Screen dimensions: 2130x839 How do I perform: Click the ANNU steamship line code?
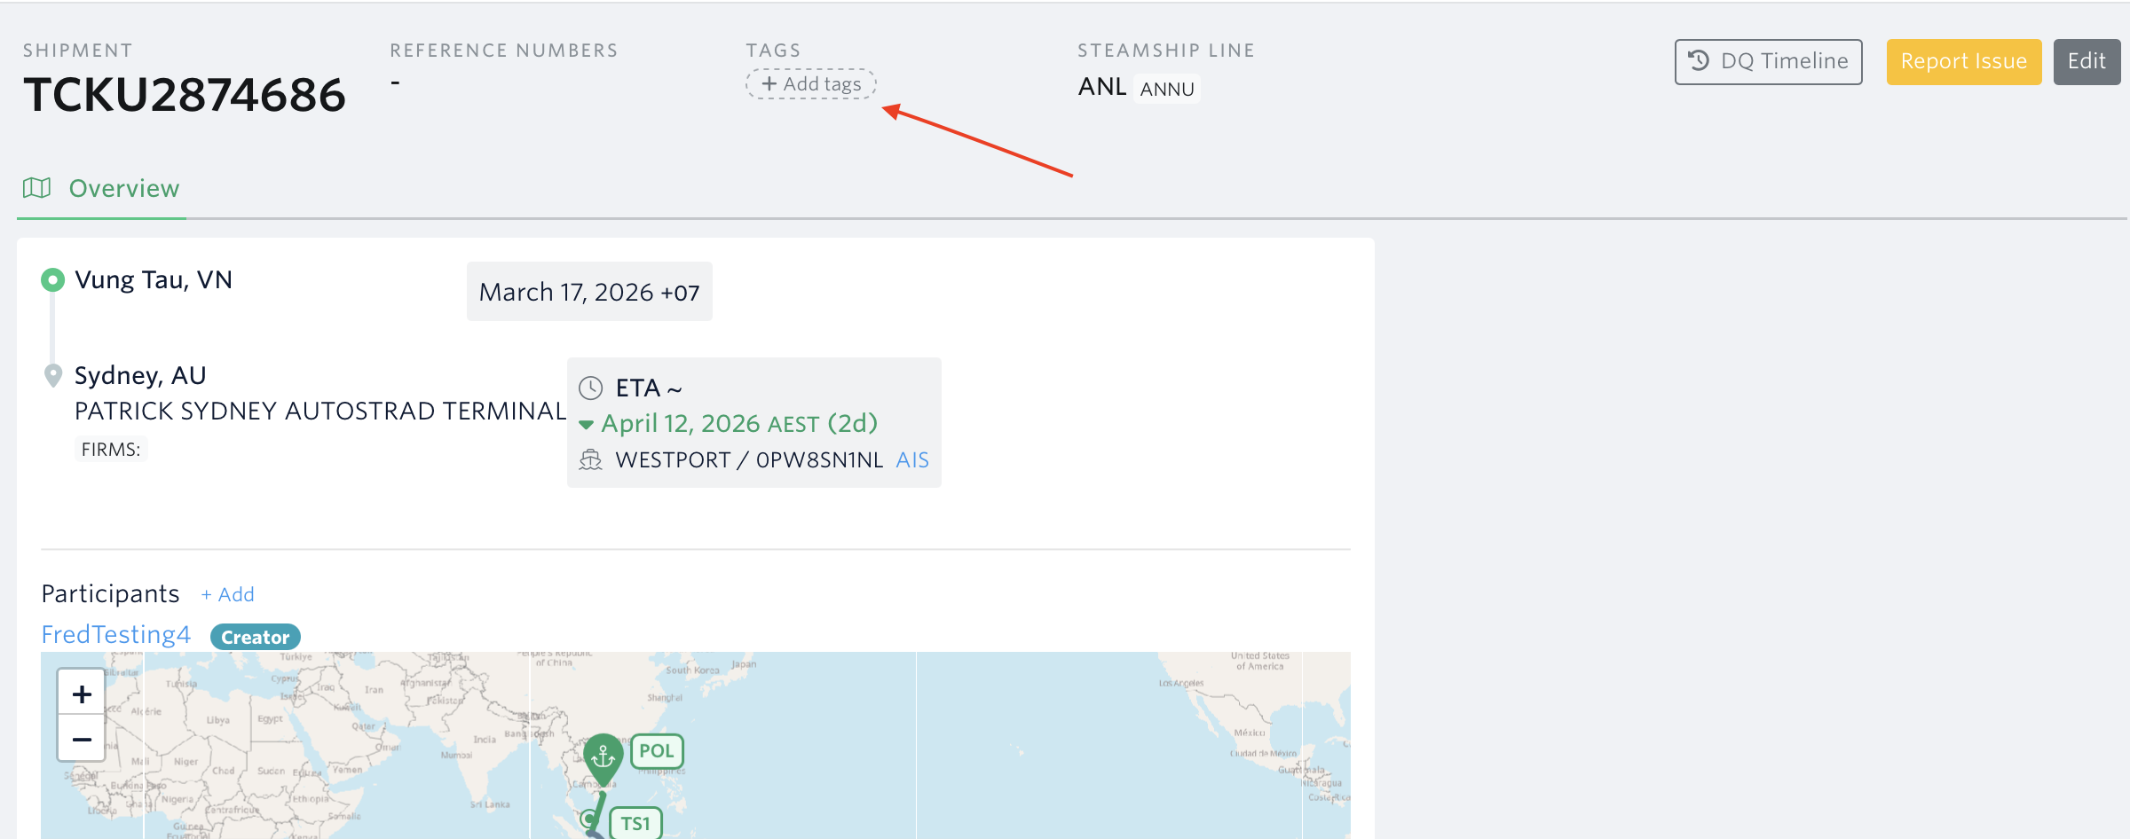pos(1166,89)
